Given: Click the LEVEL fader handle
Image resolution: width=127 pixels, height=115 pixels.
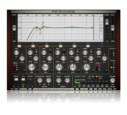Looking at the screenshot, I should pyautogui.click(x=113, y=28).
